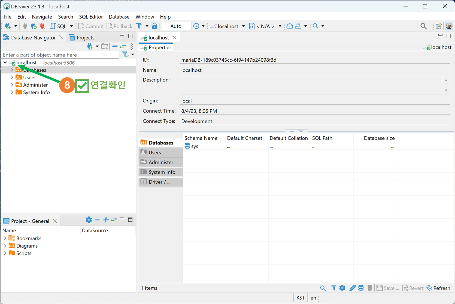Collapse the localhost connection node
Viewport: 455px width, 304px height.
(x=5, y=62)
